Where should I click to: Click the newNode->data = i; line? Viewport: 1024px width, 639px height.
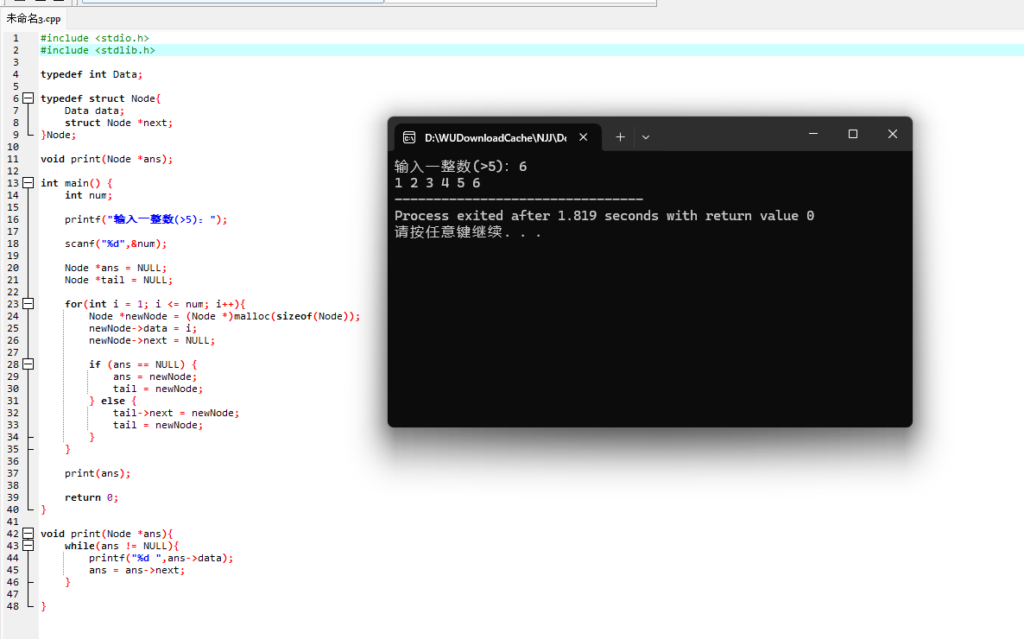coord(143,328)
